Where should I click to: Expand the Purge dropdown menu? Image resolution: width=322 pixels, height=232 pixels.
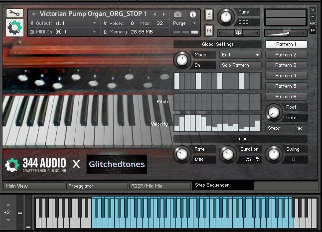pos(182,23)
